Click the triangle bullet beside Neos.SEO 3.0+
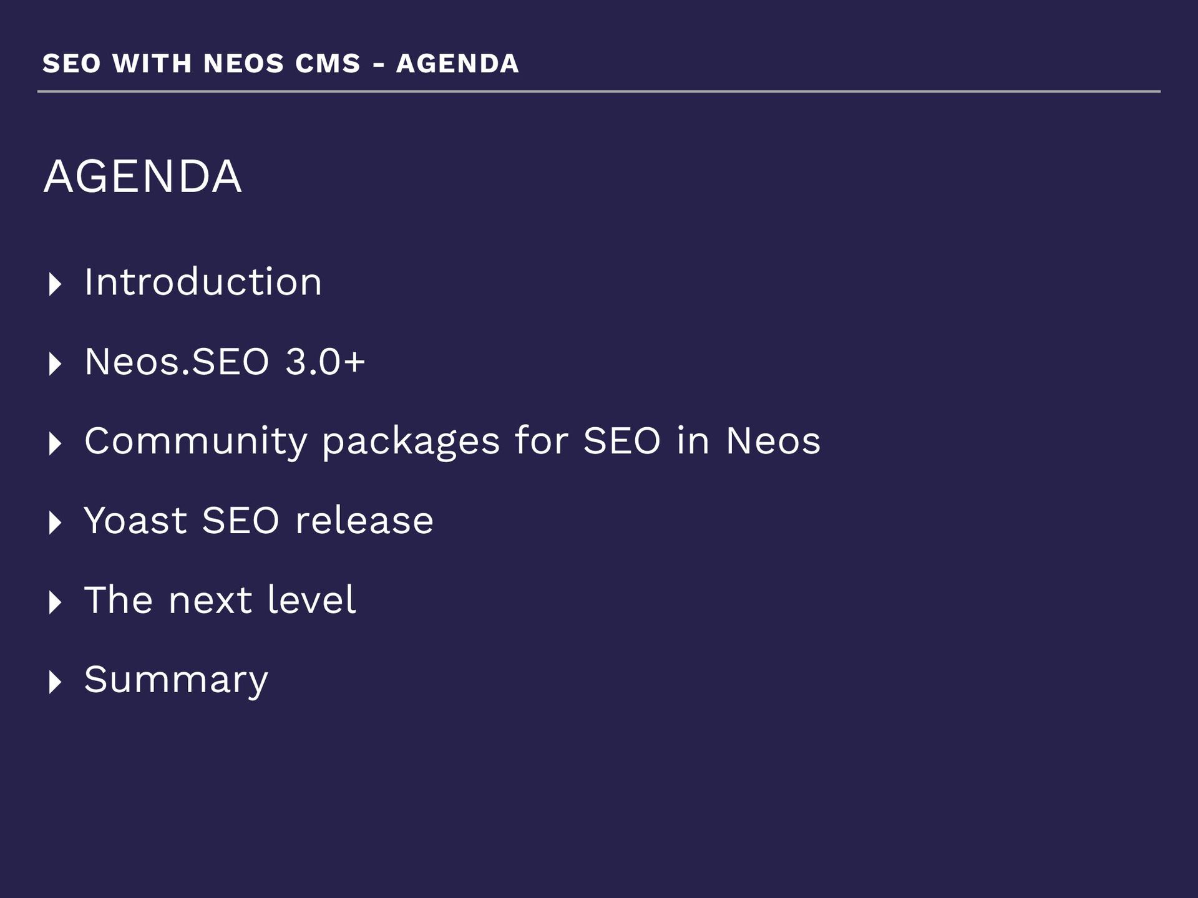 (x=55, y=364)
